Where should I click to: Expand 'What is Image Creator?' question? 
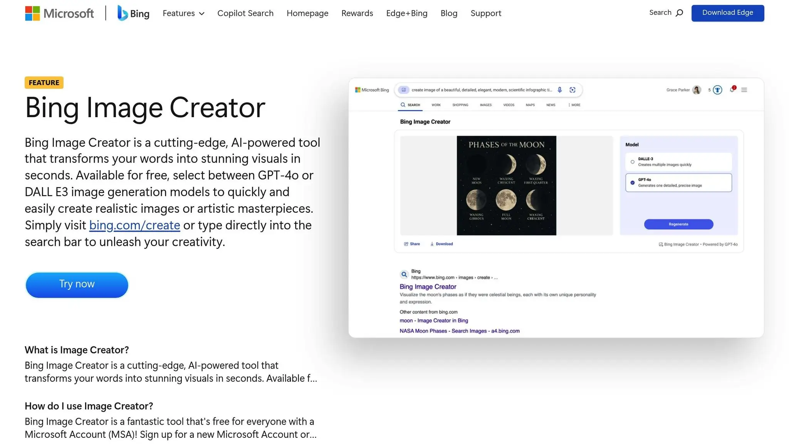coord(77,350)
